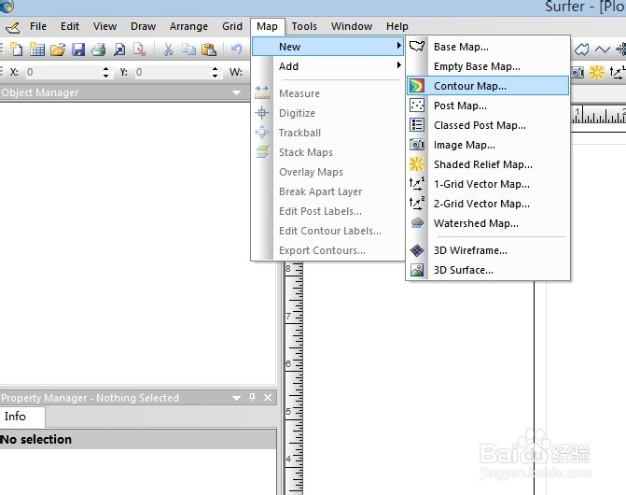Click the Measure menu item
The image size is (626, 495).
pyautogui.click(x=327, y=93)
